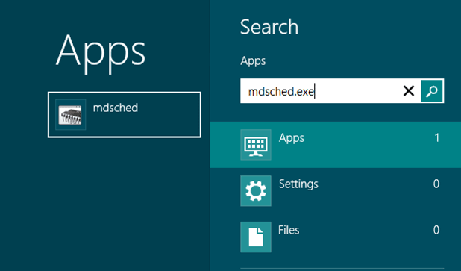Click the Files document icon

pos(256,237)
